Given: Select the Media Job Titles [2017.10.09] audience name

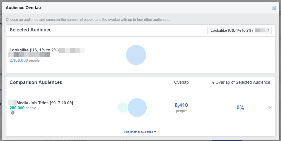Looking at the screenshot, I should 45,103.
